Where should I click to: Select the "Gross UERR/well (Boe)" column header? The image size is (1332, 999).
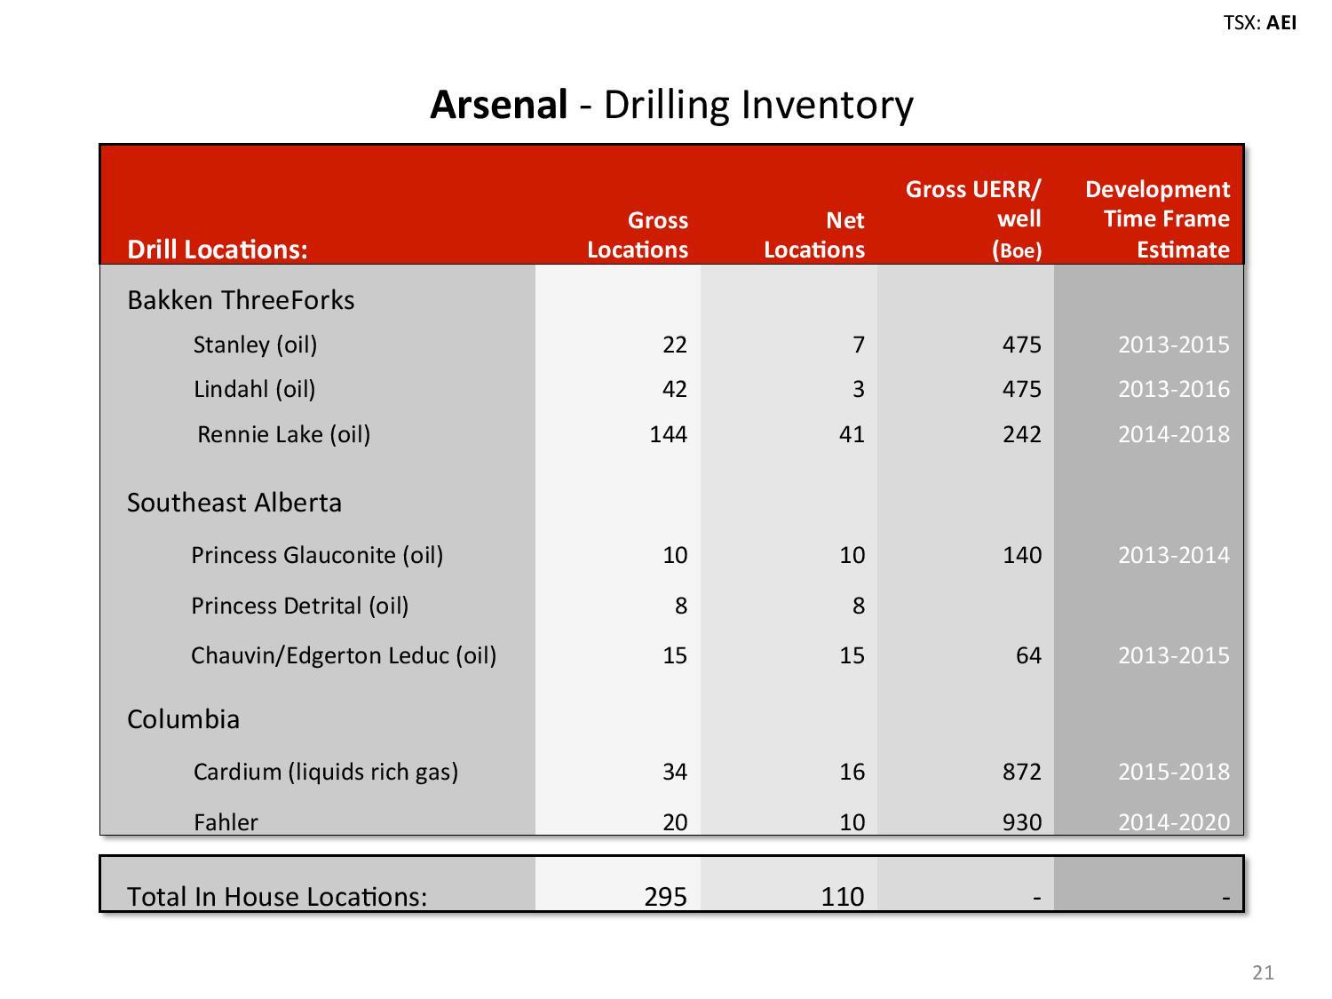click(x=973, y=219)
